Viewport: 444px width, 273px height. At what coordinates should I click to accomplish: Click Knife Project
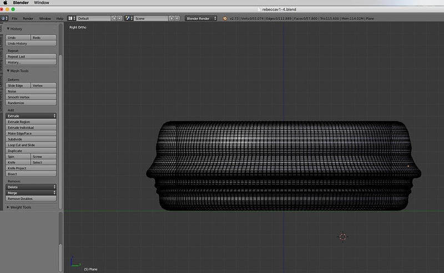pos(31,168)
